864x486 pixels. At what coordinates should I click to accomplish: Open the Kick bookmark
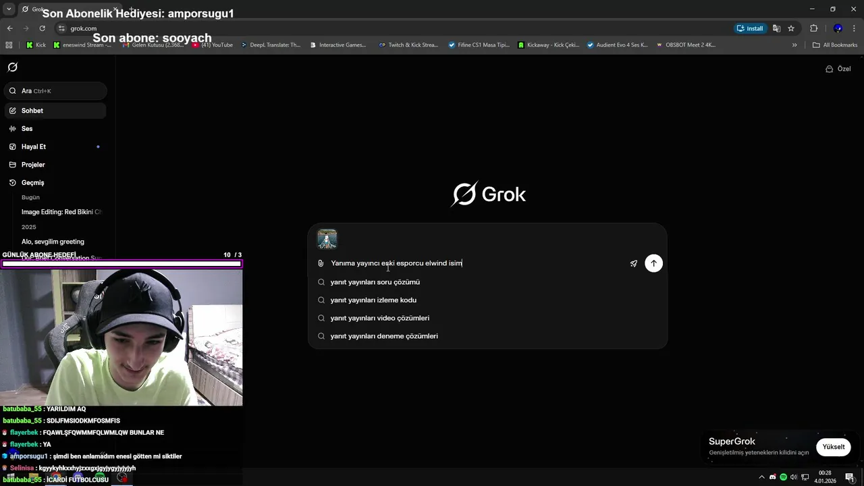(36, 45)
